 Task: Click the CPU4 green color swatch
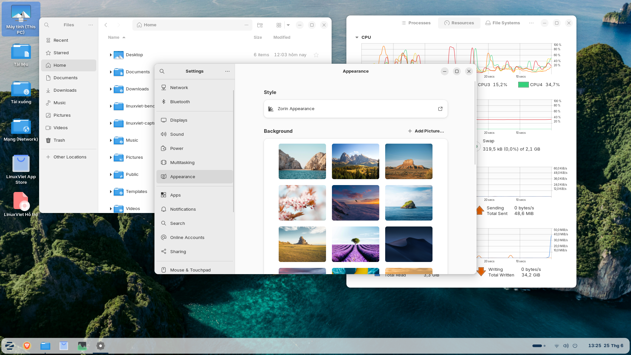click(x=523, y=85)
